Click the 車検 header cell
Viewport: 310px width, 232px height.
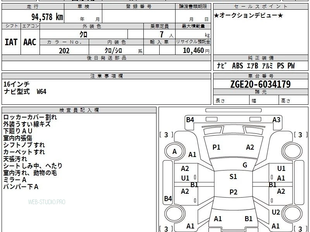pos(83,7)
